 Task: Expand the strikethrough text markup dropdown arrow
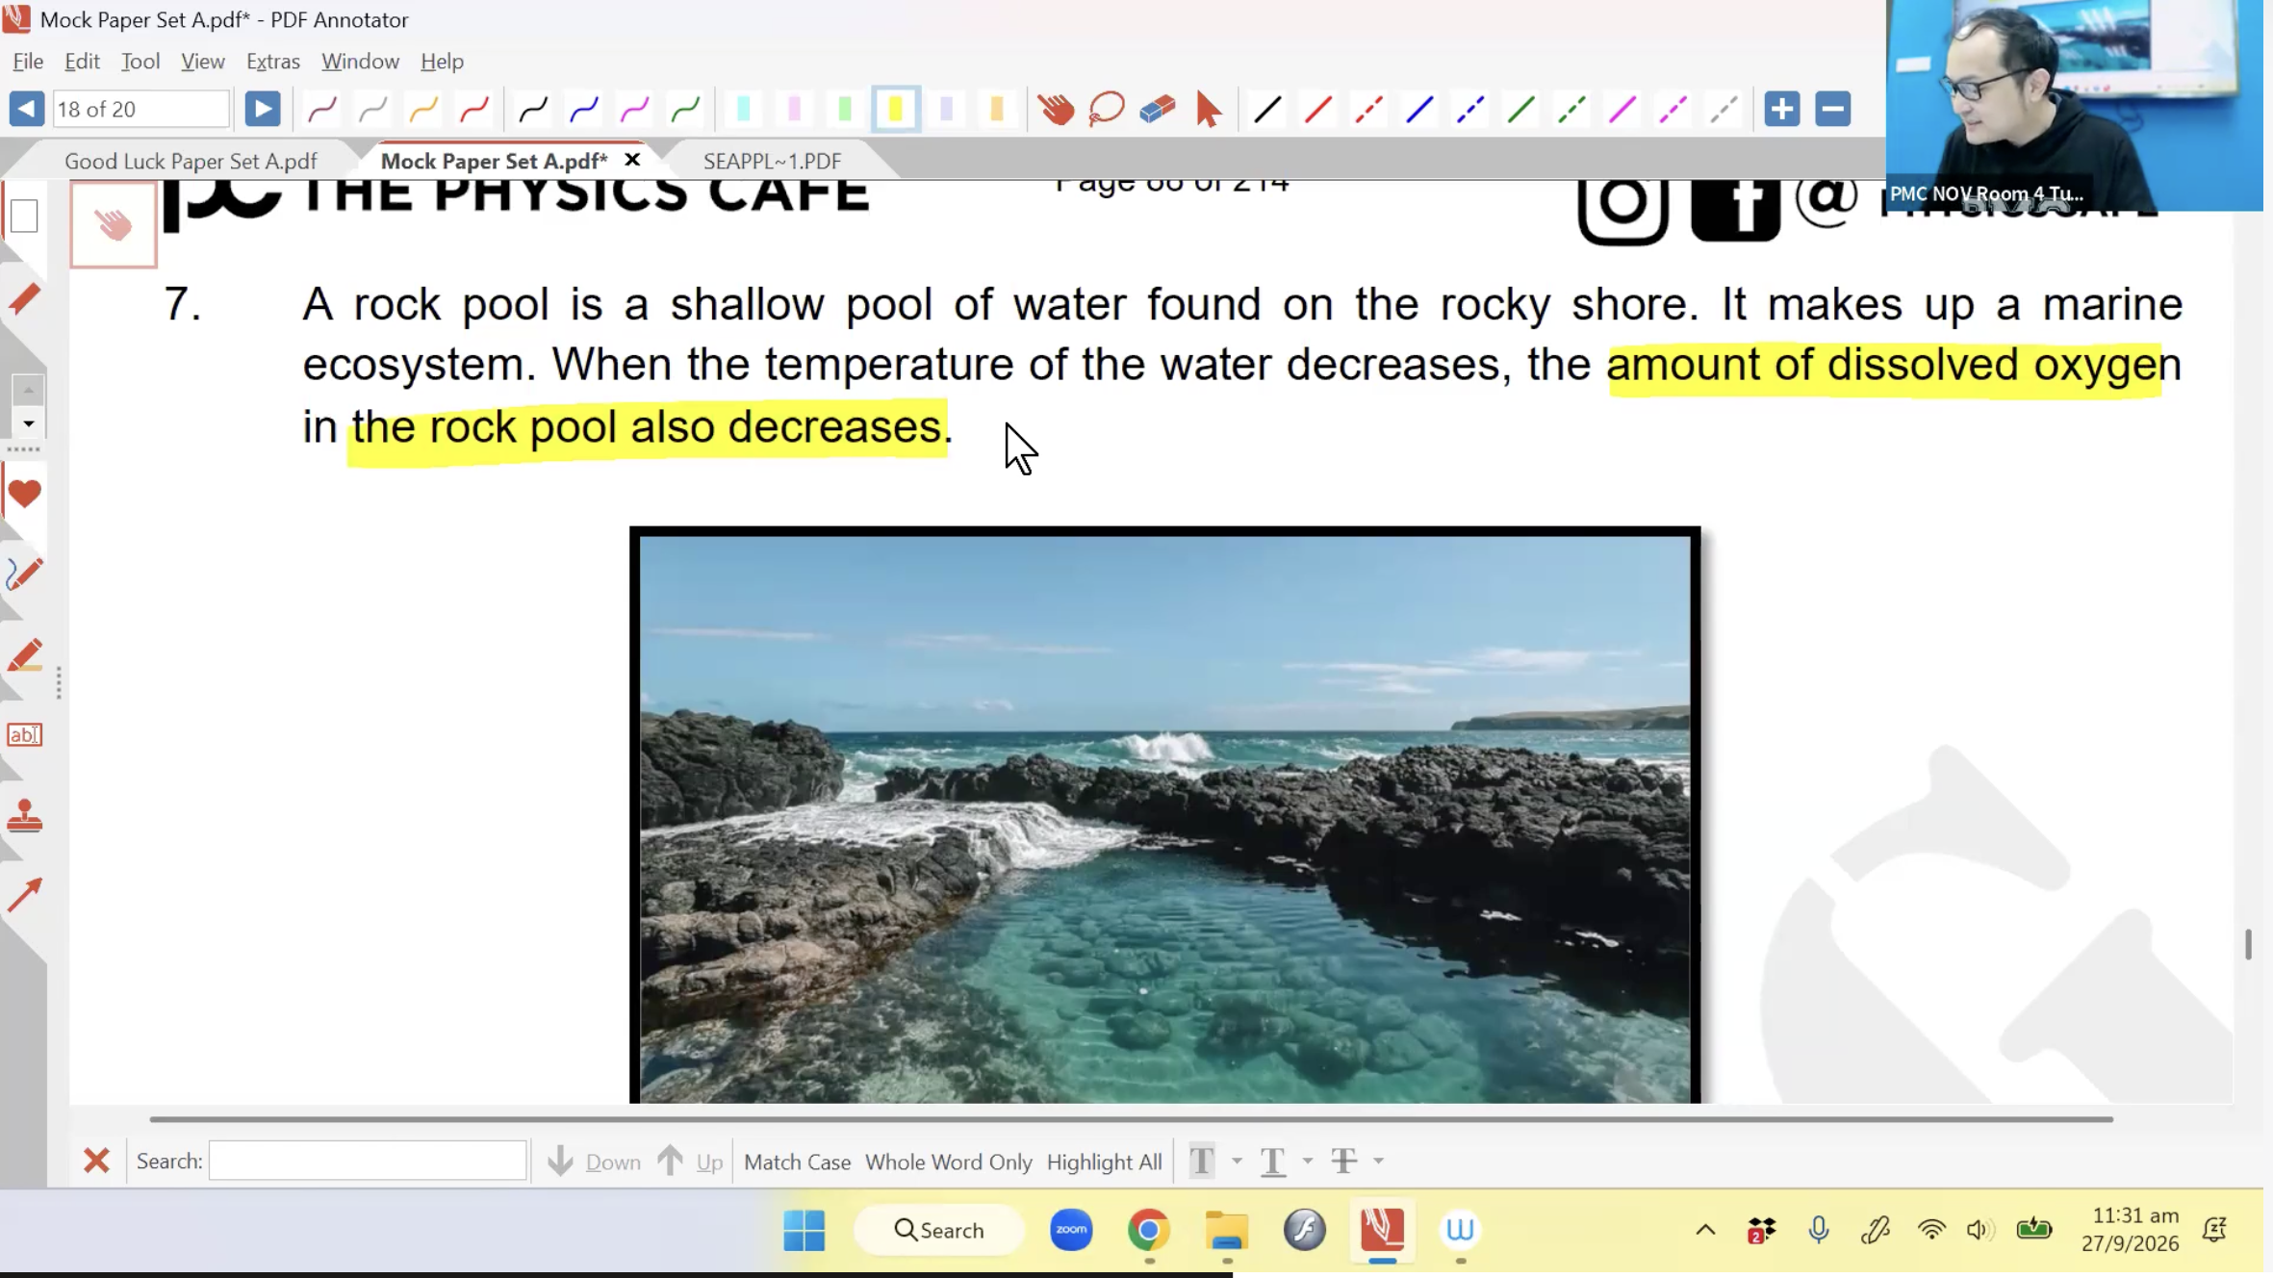[1378, 1162]
